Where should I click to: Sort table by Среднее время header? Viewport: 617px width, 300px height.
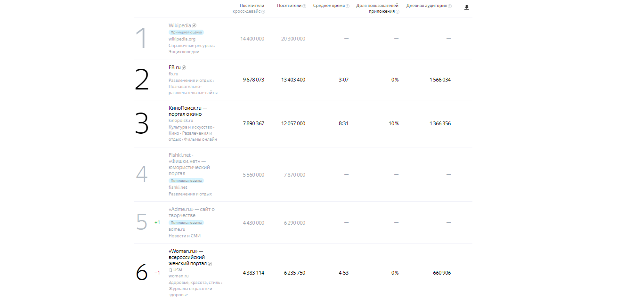329,6
